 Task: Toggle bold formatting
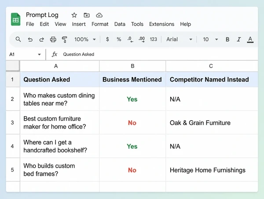pos(227,40)
